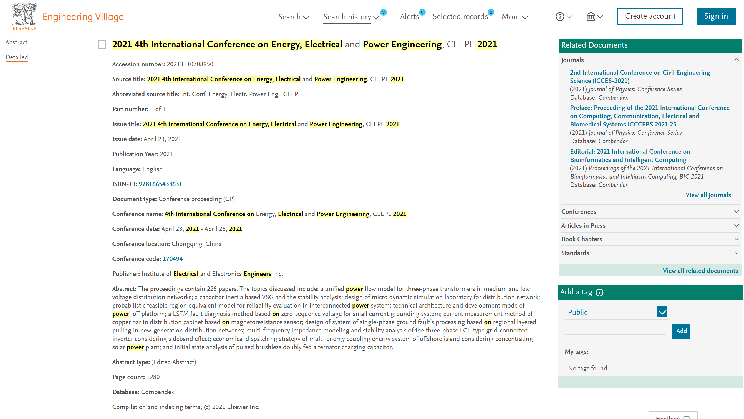Screen dimensions: 744x419
Task: Click the conference location Chongqing, China
Action: [196, 244]
